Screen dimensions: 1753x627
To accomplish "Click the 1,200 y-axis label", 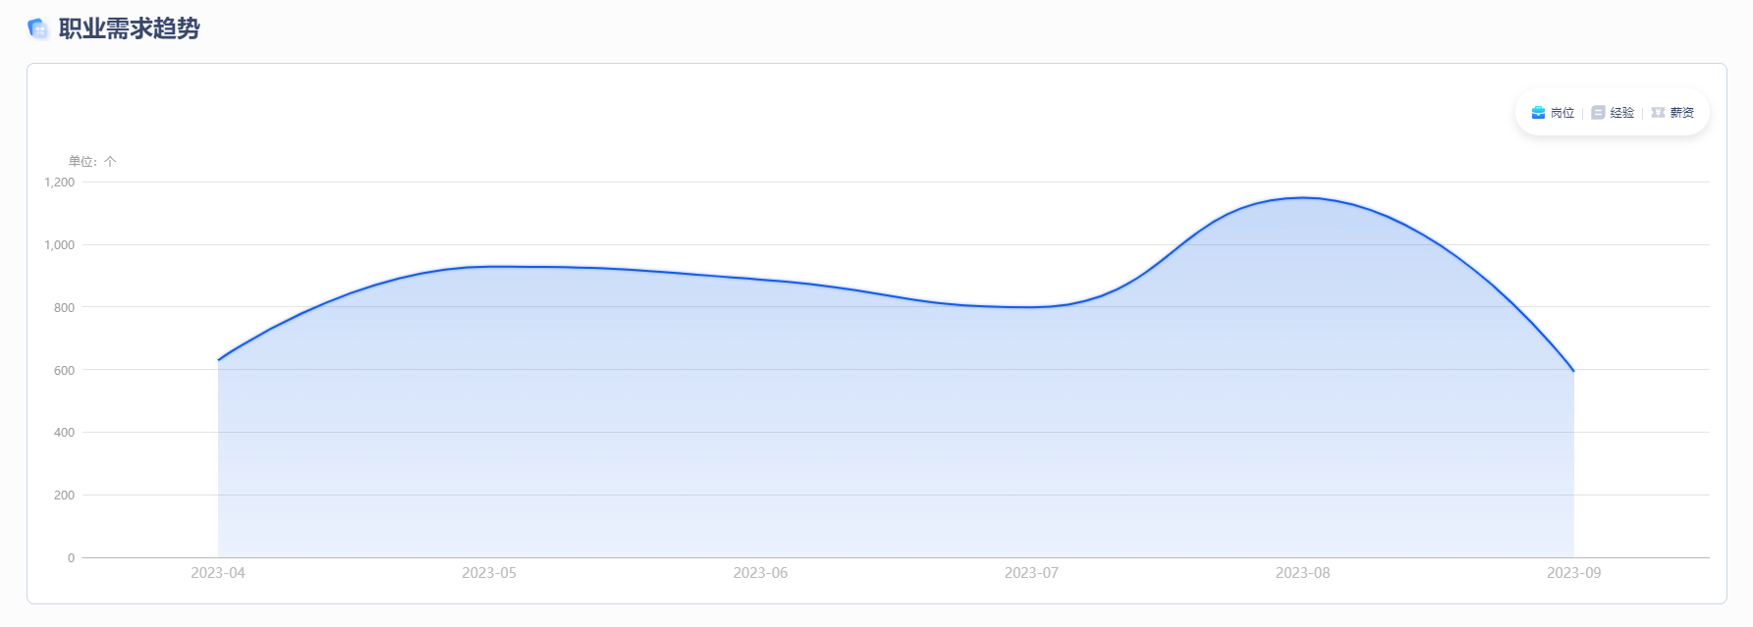I will tap(59, 183).
